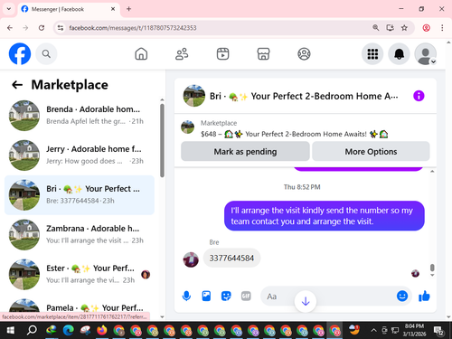Click the Facebook search magnifier icon
Viewport: 452px width, 339px height.
[x=46, y=54]
